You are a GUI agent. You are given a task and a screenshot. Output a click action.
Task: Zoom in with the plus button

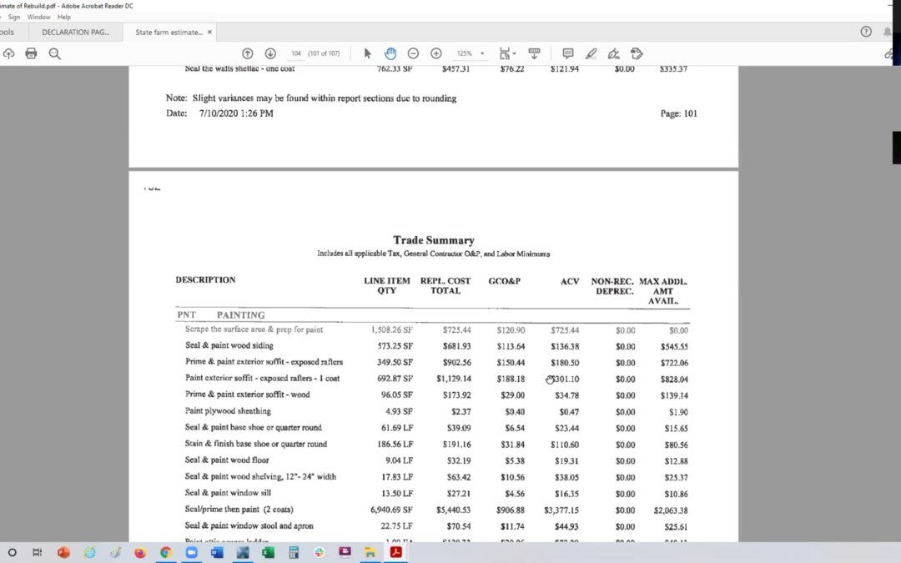pyautogui.click(x=435, y=53)
